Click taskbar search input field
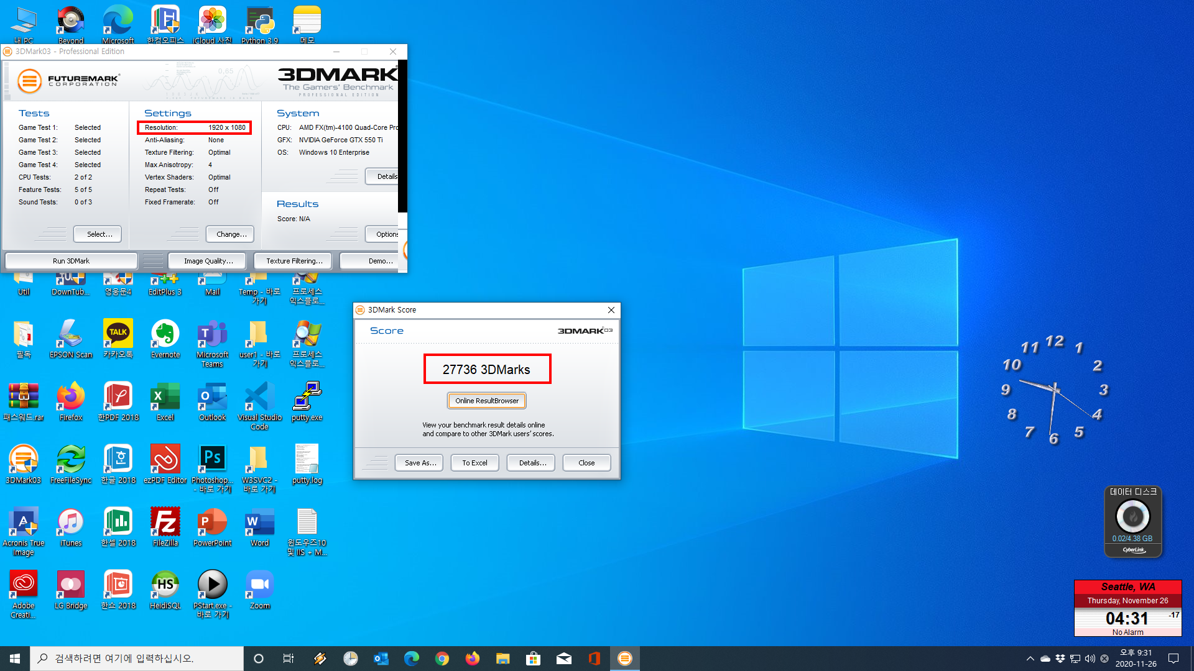The height and width of the screenshot is (671, 1194). click(x=137, y=659)
